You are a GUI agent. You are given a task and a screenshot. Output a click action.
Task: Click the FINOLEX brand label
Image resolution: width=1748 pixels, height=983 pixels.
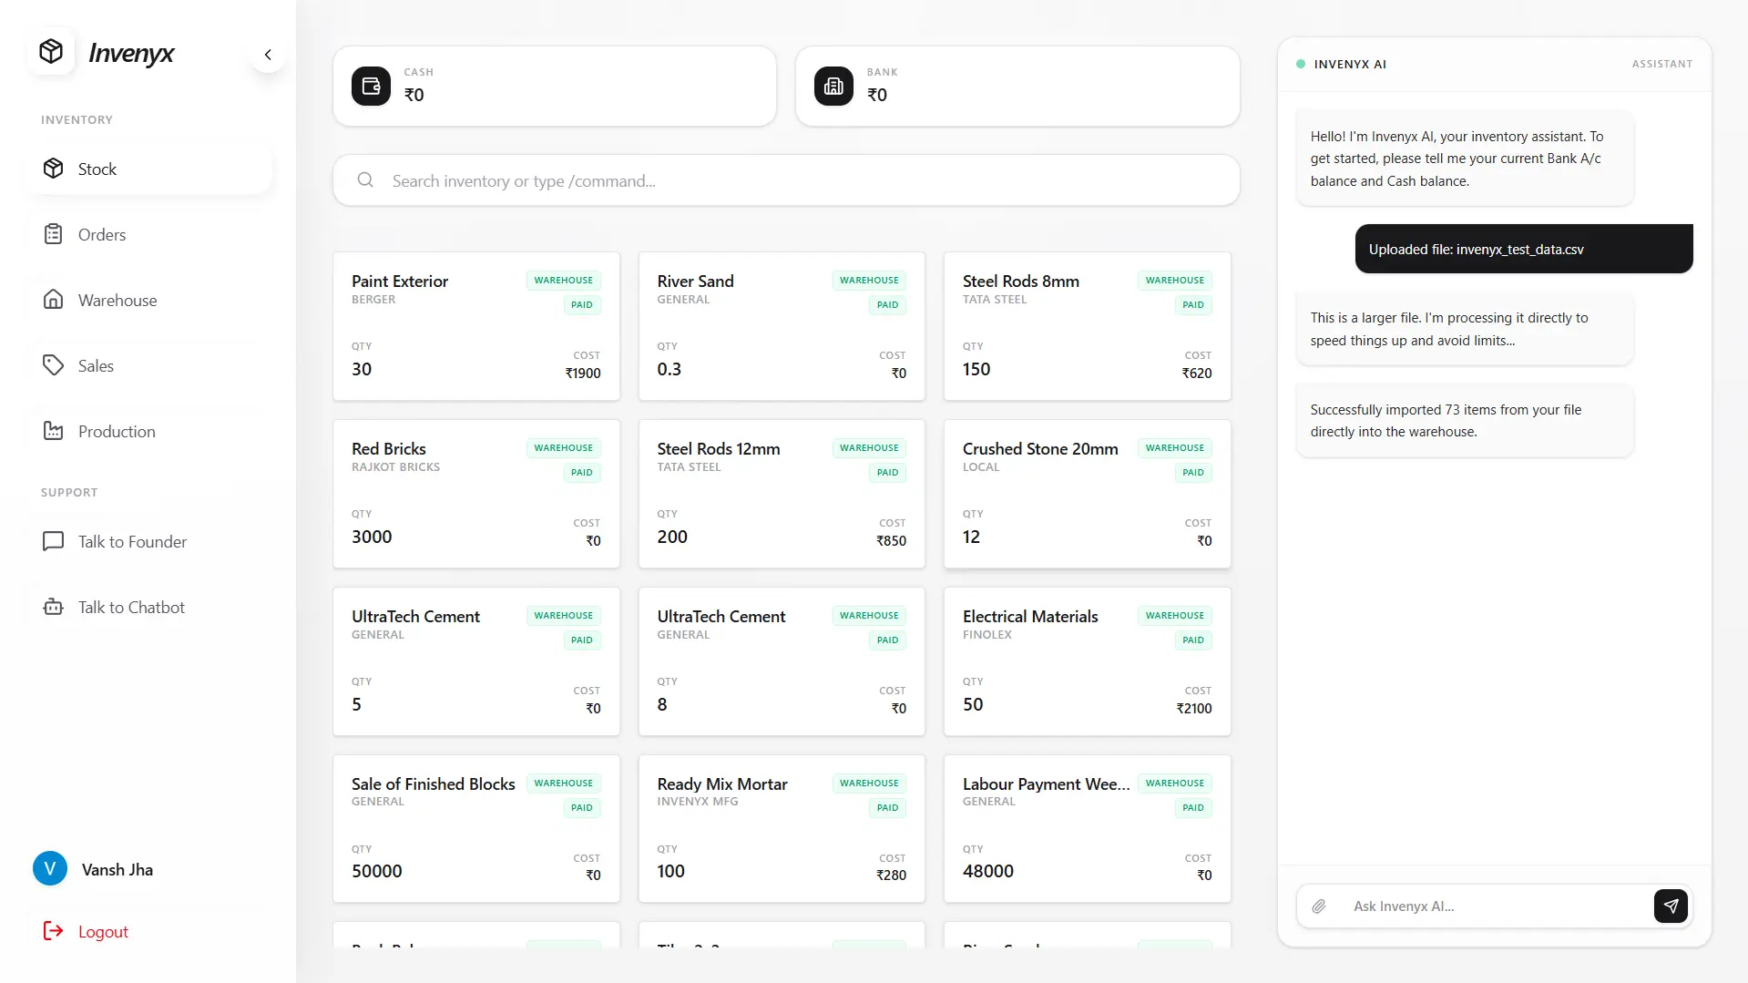click(x=987, y=635)
